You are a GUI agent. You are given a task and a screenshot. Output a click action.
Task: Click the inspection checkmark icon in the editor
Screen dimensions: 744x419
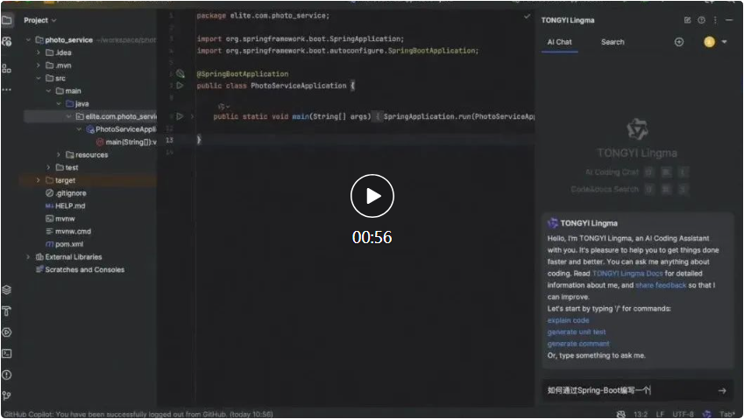(527, 16)
